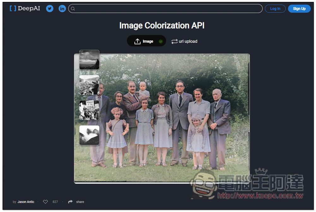Click the green checkmark on Image tab
The image size is (316, 212).
click(x=161, y=41)
